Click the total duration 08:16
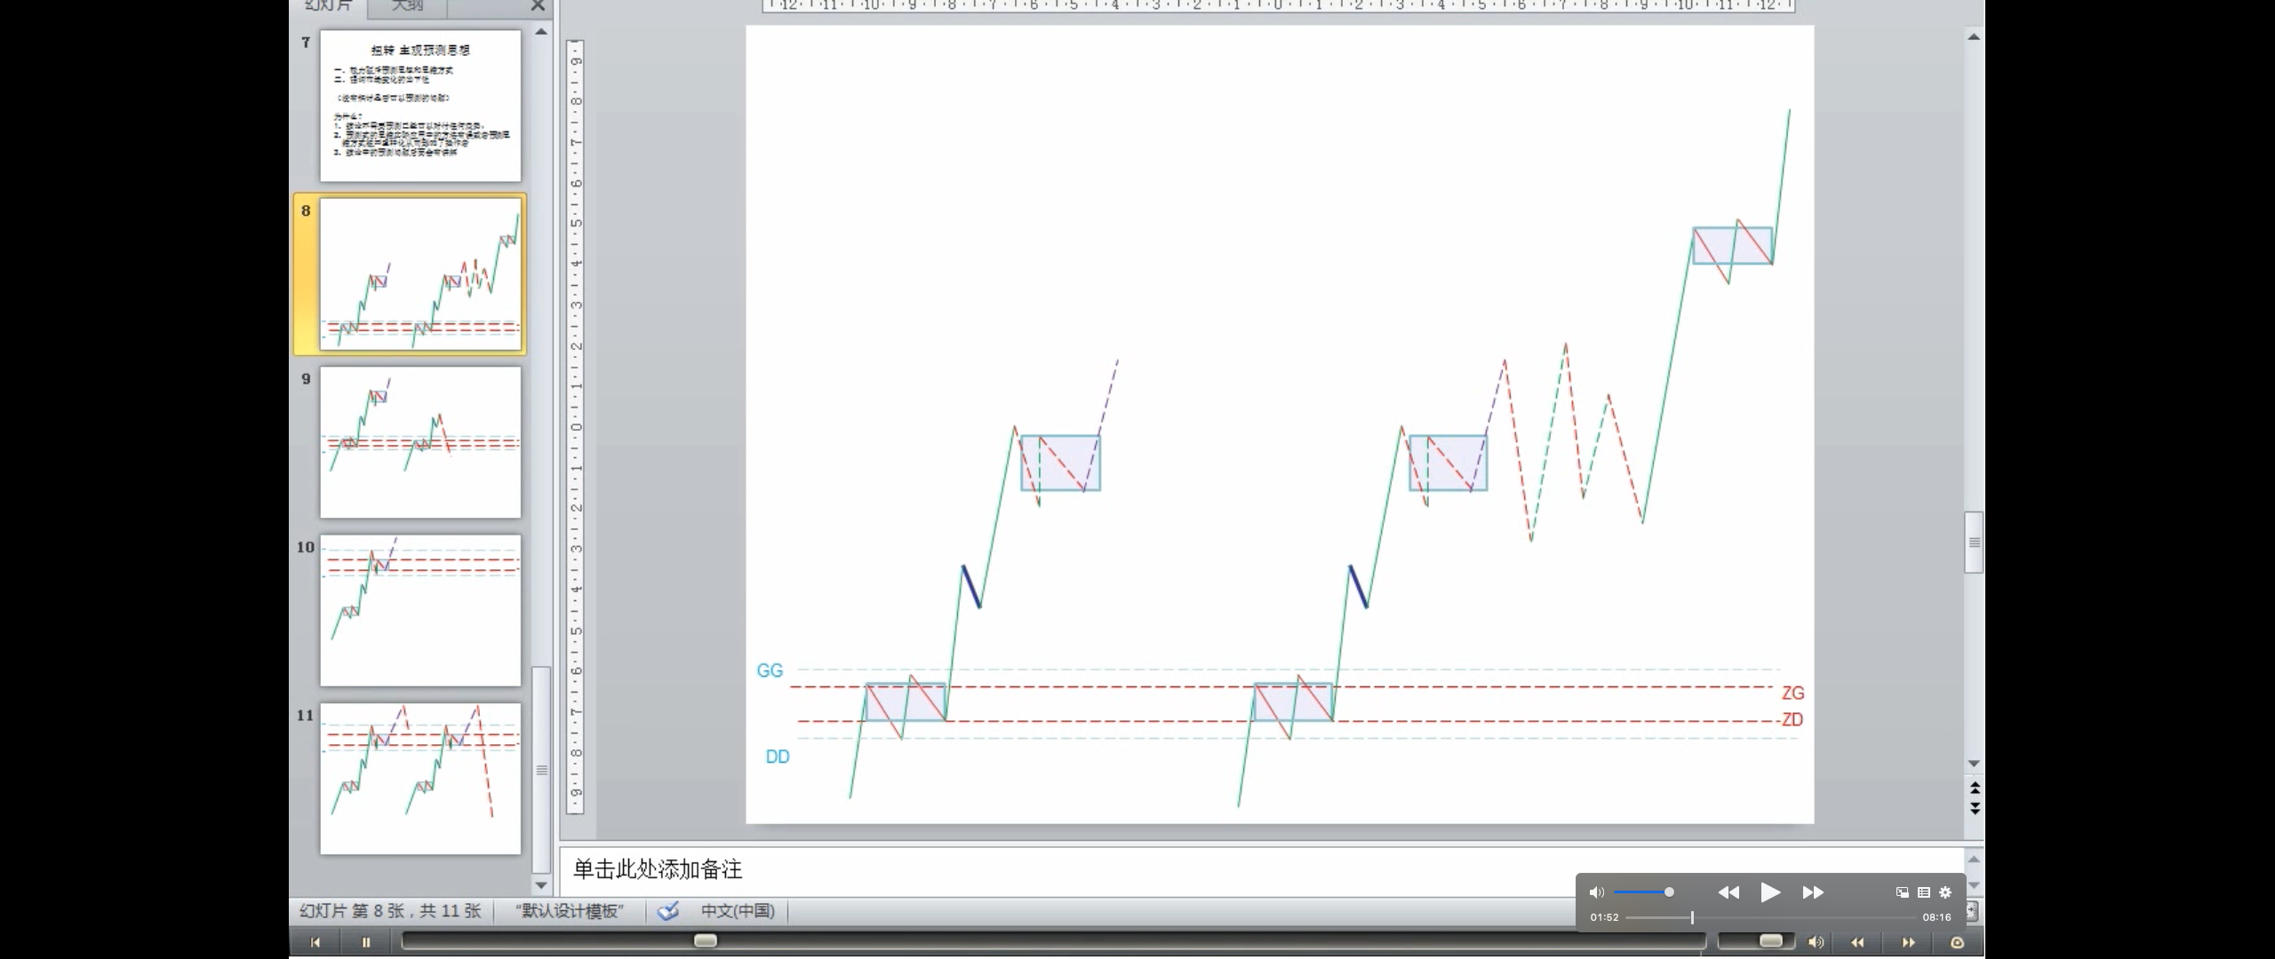The image size is (2275, 959). coord(1936,917)
